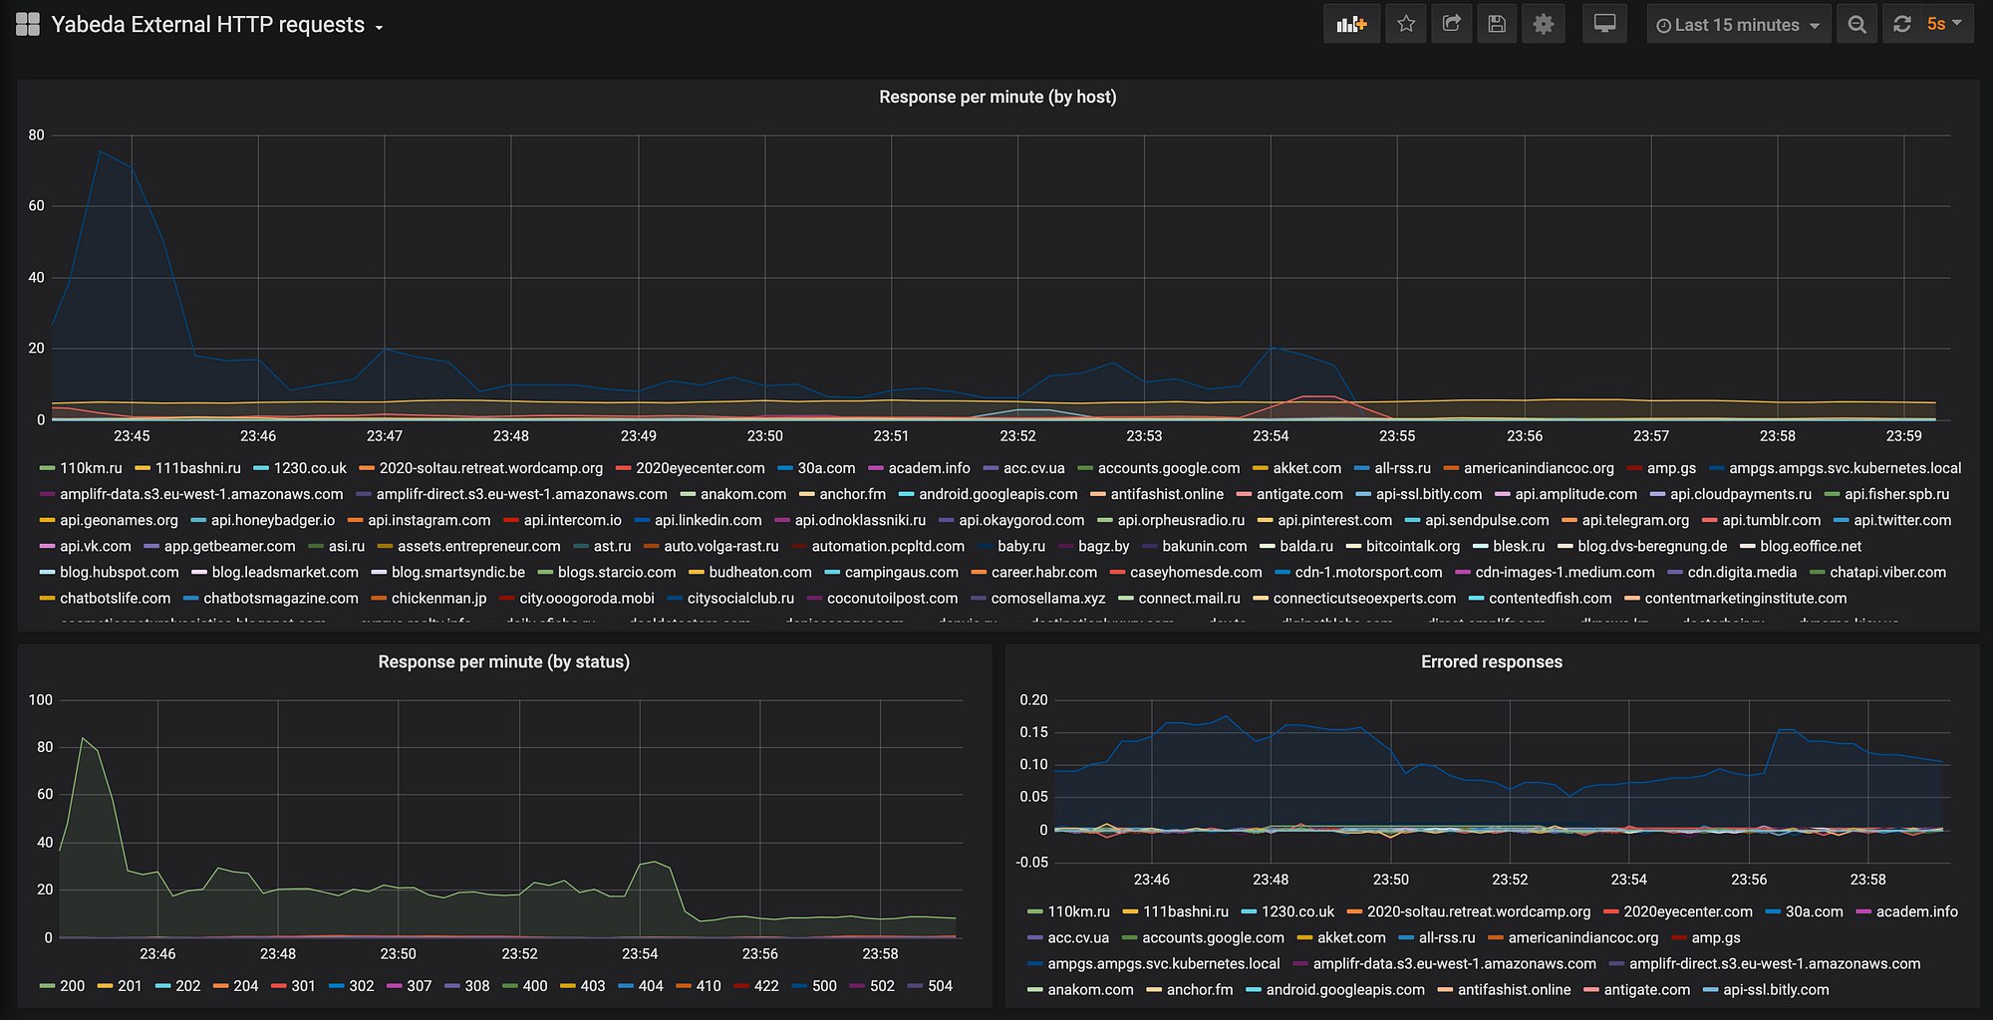Click the Grafana dashboards grid icon

[28, 25]
